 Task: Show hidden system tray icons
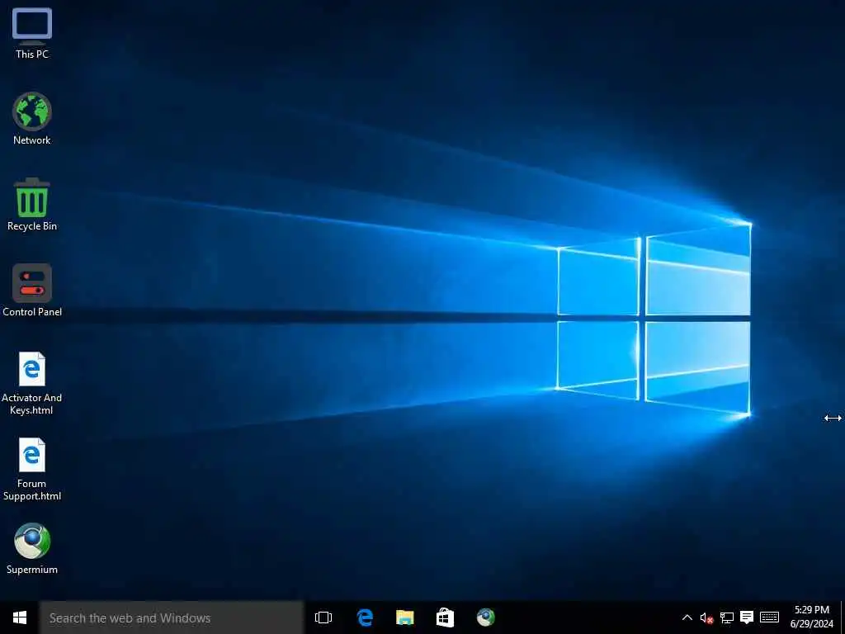point(687,617)
